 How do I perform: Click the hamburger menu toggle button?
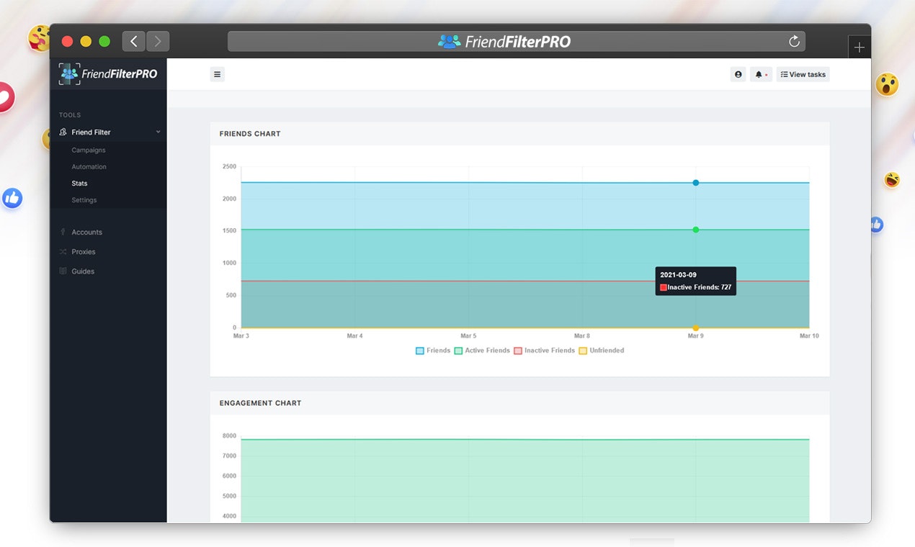click(x=217, y=74)
